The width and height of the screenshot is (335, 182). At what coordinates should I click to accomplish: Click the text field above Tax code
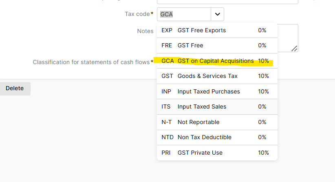228,1
